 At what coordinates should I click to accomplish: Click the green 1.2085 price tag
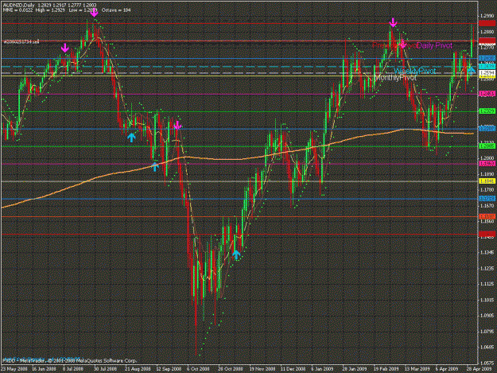(x=487, y=146)
